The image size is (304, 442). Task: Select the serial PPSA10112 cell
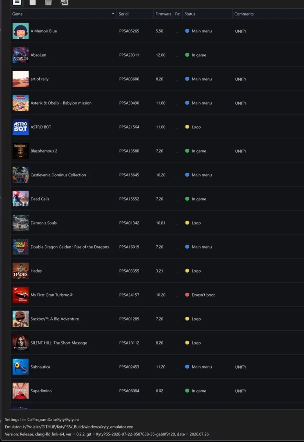[129, 343]
